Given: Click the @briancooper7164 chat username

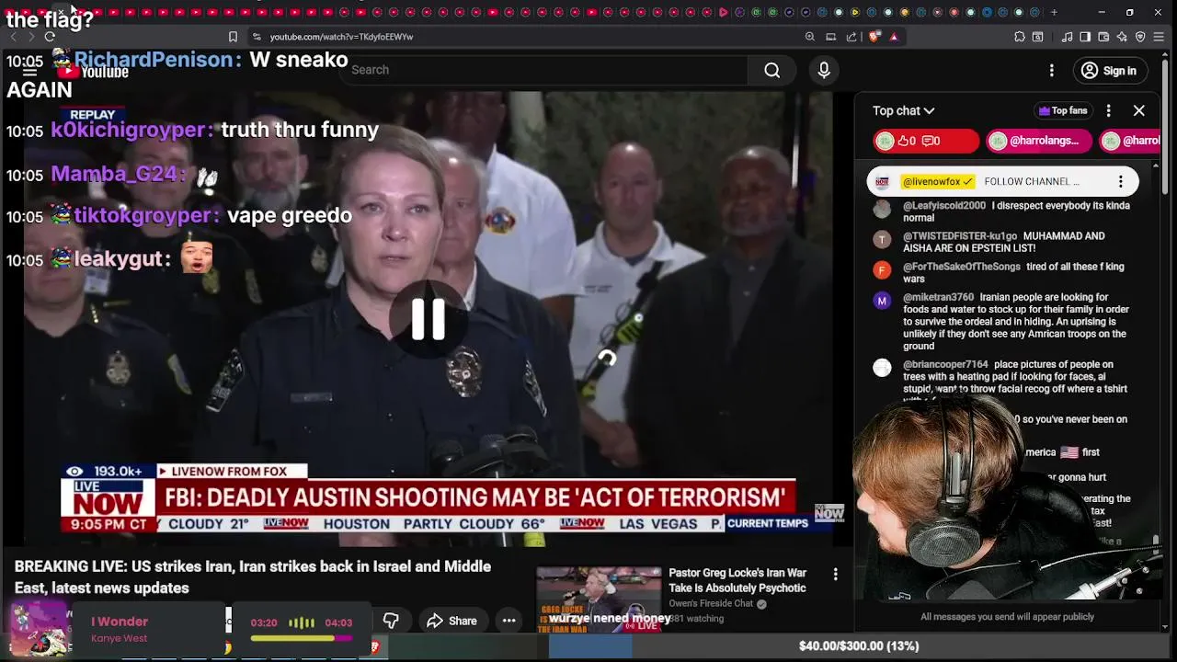Looking at the screenshot, I should (945, 364).
